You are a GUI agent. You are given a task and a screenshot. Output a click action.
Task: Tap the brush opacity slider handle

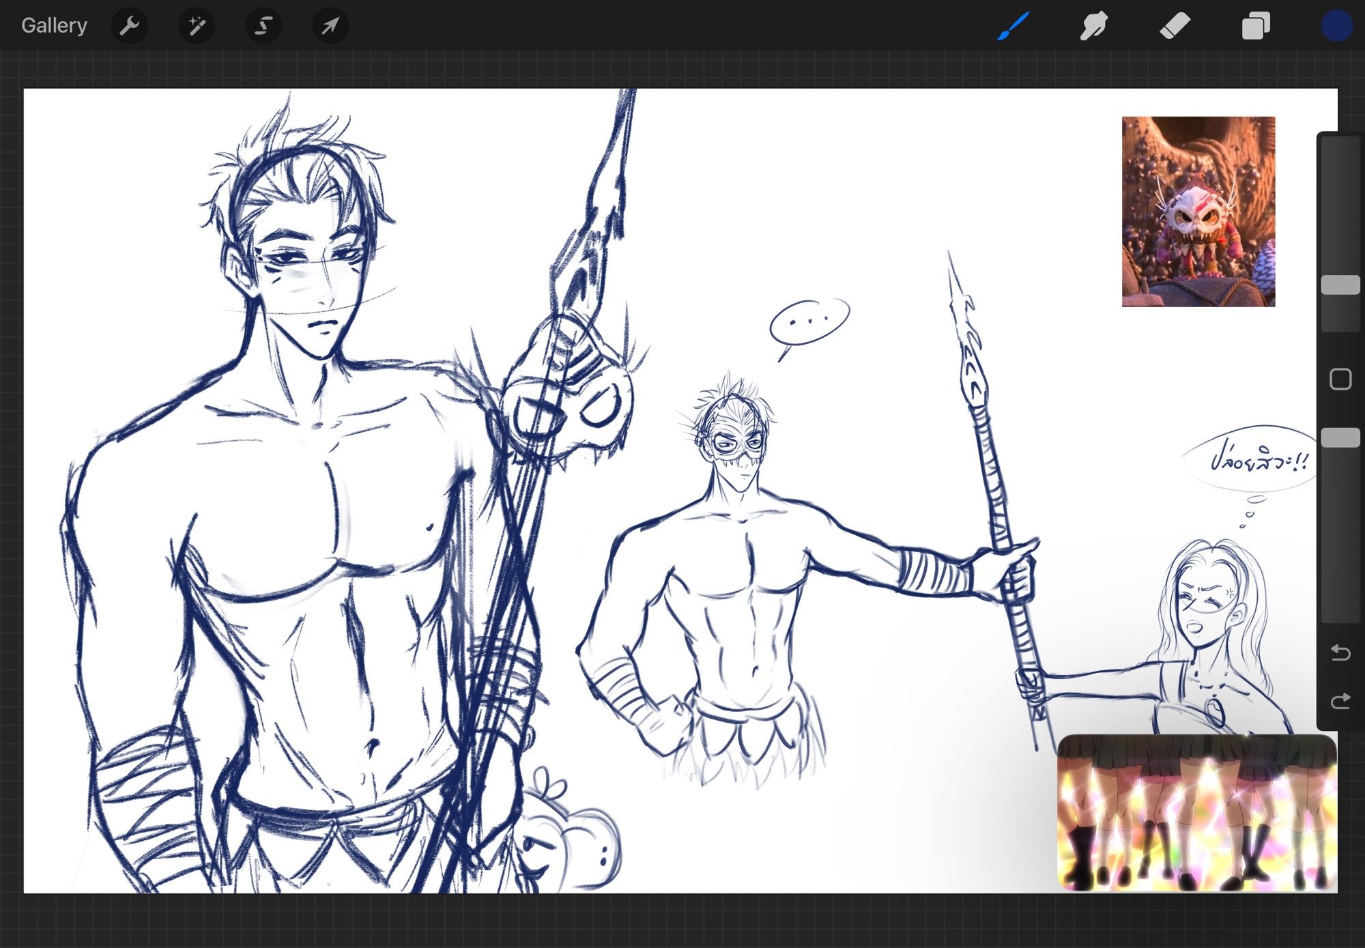point(1340,437)
